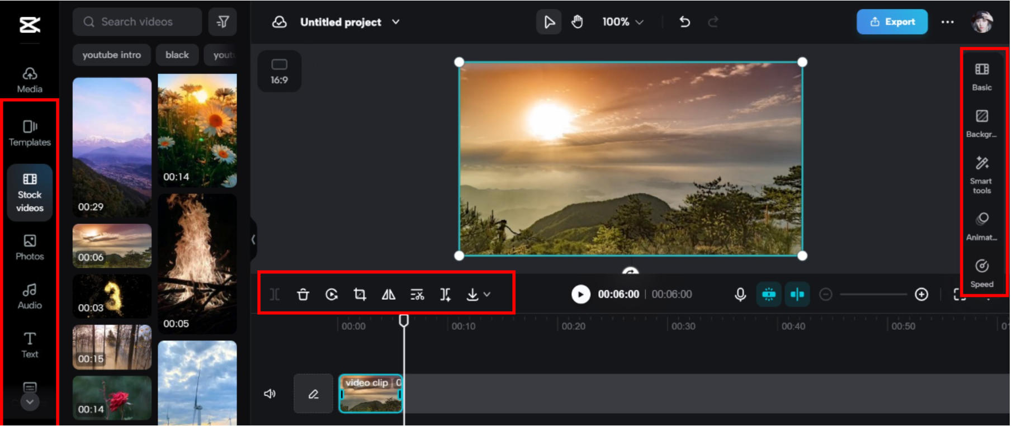
Task: Select the Crop tool
Action: point(360,294)
